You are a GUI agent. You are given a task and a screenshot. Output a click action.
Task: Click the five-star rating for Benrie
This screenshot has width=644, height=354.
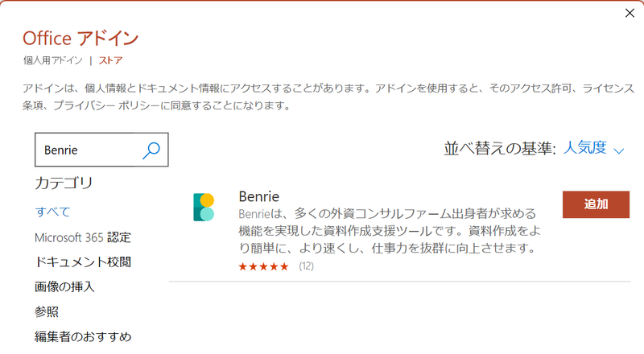click(264, 266)
